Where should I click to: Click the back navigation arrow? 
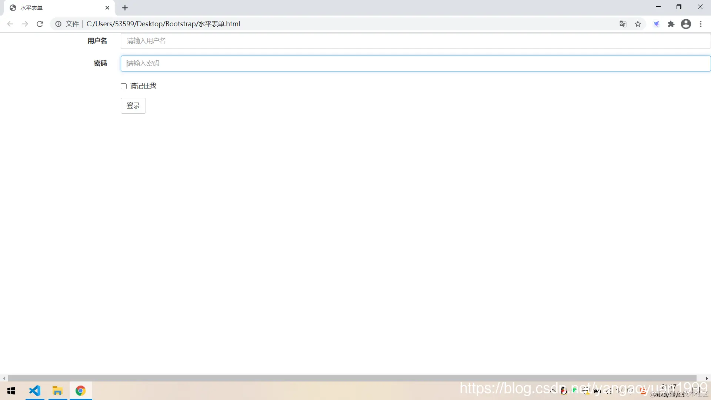pyautogui.click(x=10, y=24)
